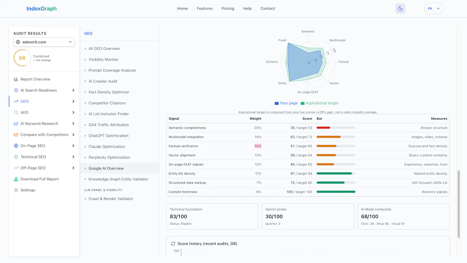Image resolution: width=467 pixels, height=263 pixels.
Task: Expand the Technical SEO chevron
Action: 73,157
